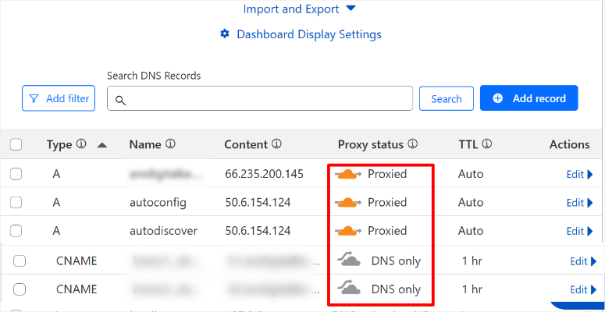605x312 pixels.
Task: Click the Add record button
Action: point(528,98)
